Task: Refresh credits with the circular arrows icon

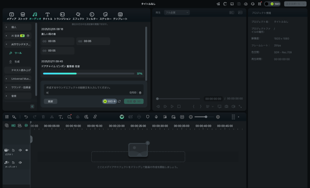Action: pos(119,101)
